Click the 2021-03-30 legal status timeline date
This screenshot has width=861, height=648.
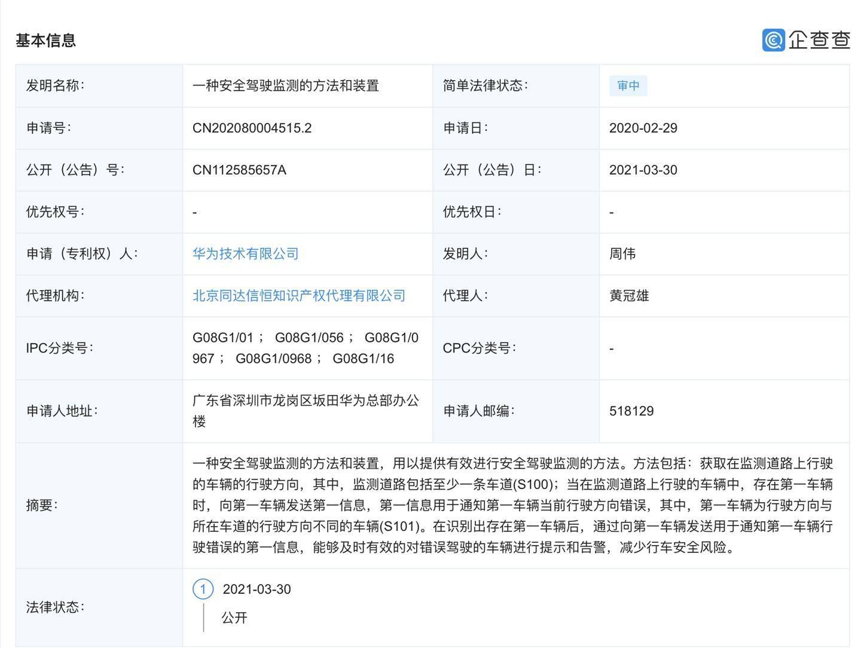(x=257, y=589)
